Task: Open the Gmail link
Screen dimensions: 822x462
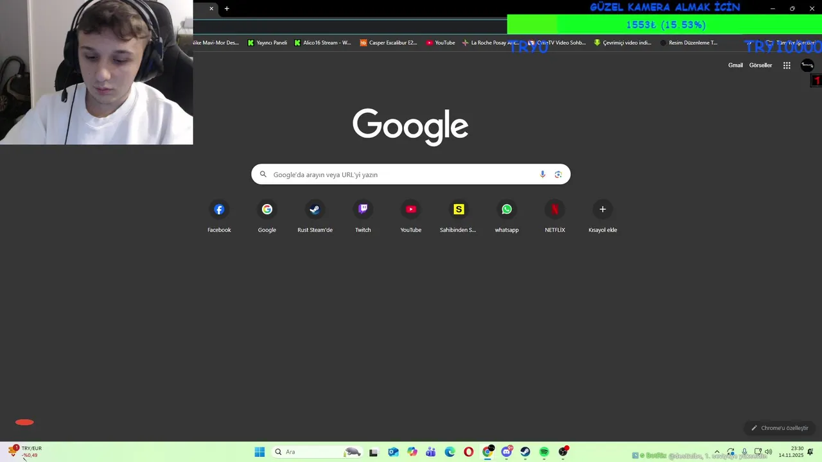Action: pyautogui.click(x=735, y=65)
